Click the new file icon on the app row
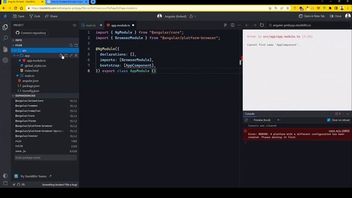 click(61, 56)
